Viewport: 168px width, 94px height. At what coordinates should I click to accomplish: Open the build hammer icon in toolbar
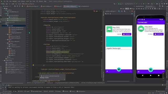(x=114, y=4)
